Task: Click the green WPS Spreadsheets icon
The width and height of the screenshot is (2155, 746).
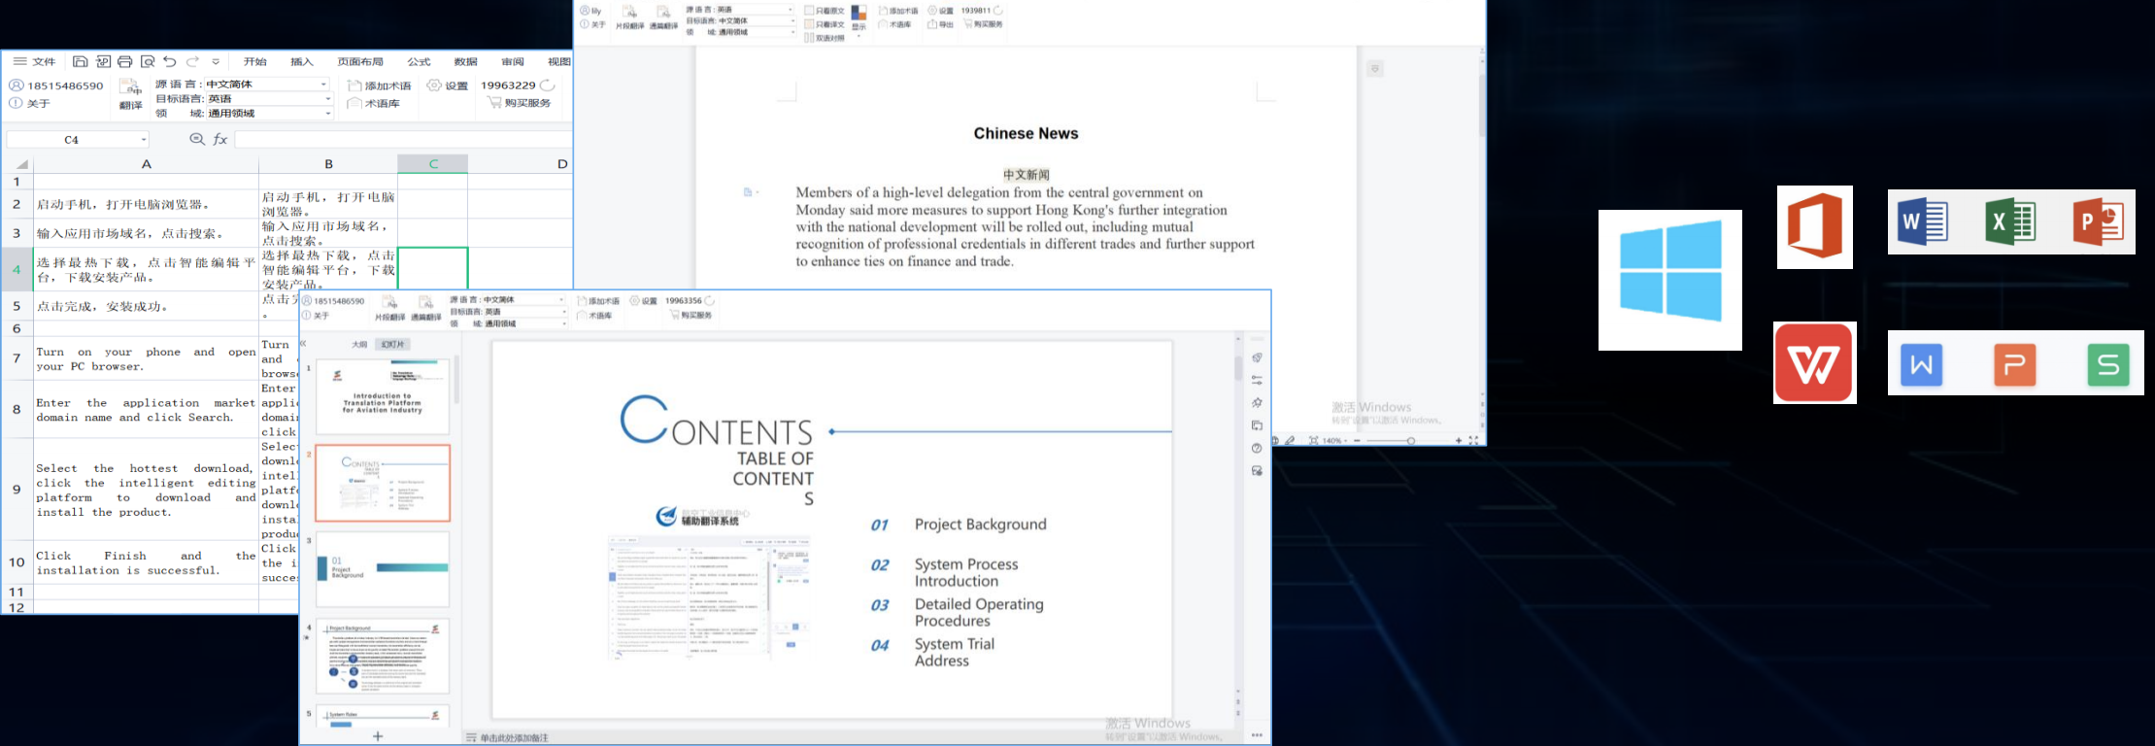Action: (2107, 365)
